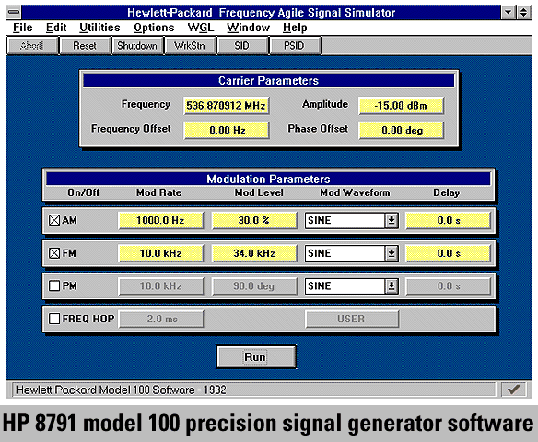The width and height of the screenshot is (538, 442).
Task: Edit the FM Mod Level field 34.0 kHz
Action: pyautogui.click(x=254, y=253)
